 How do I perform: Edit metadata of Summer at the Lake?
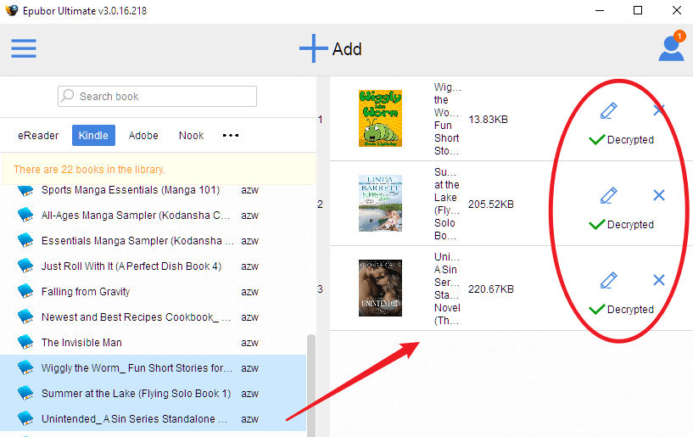click(x=608, y=195)
